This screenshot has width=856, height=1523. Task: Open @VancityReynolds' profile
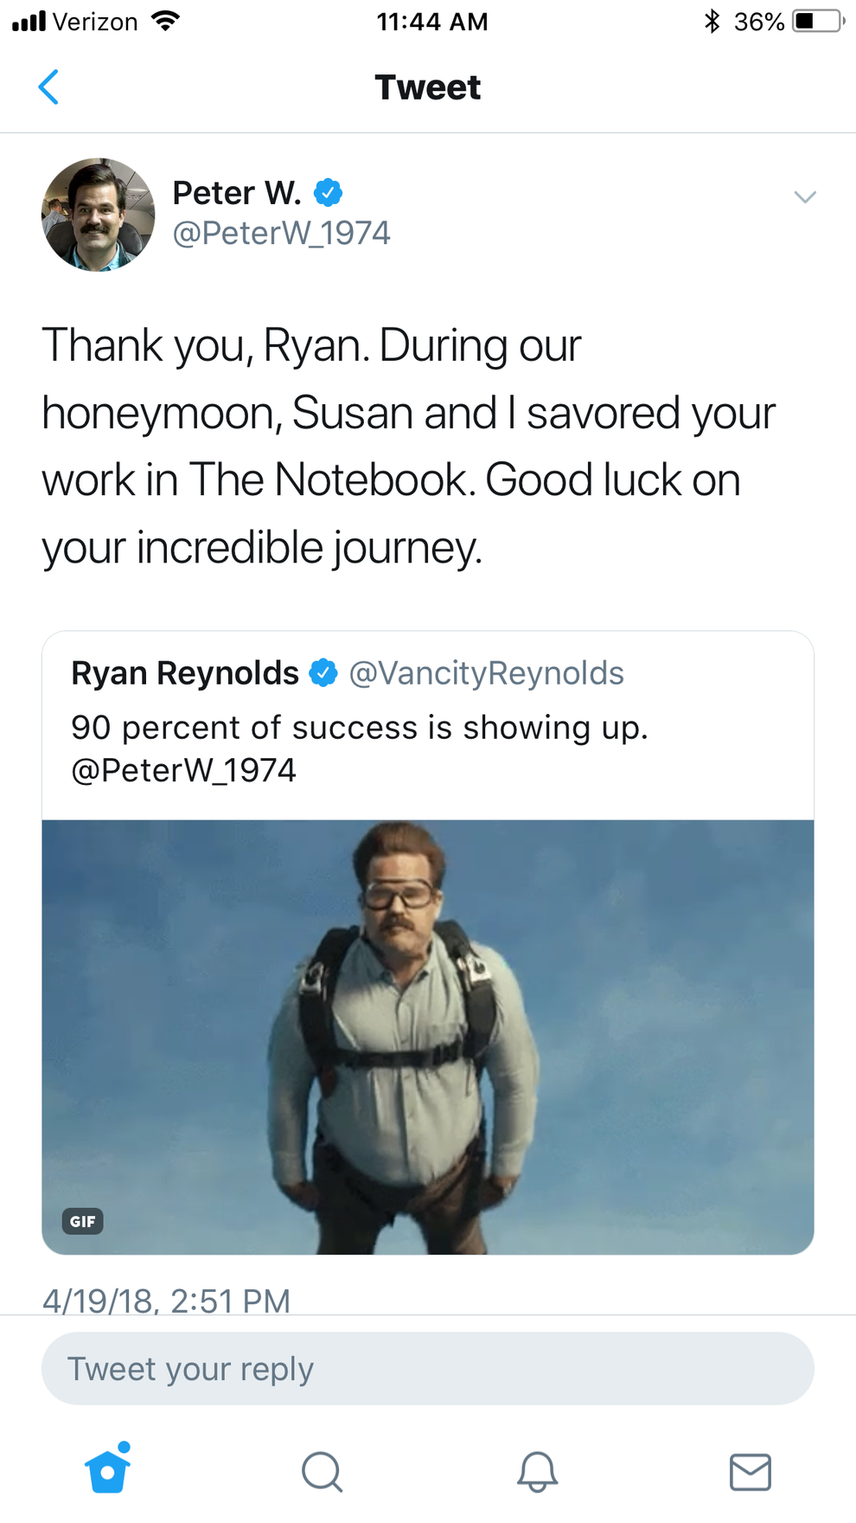(487, 672)
